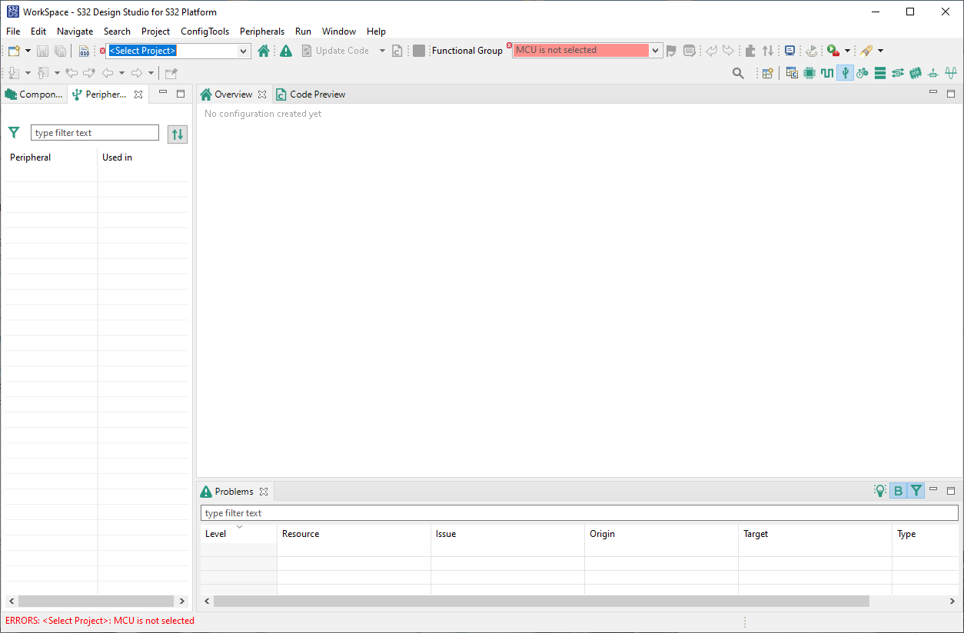964x633 pixels.
Task: Open the Clocks tool waveform icon
Action: tap(827, 72)
